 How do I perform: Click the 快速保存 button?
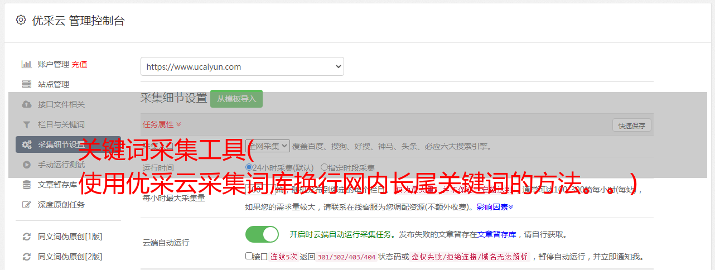tap(632, 126)
